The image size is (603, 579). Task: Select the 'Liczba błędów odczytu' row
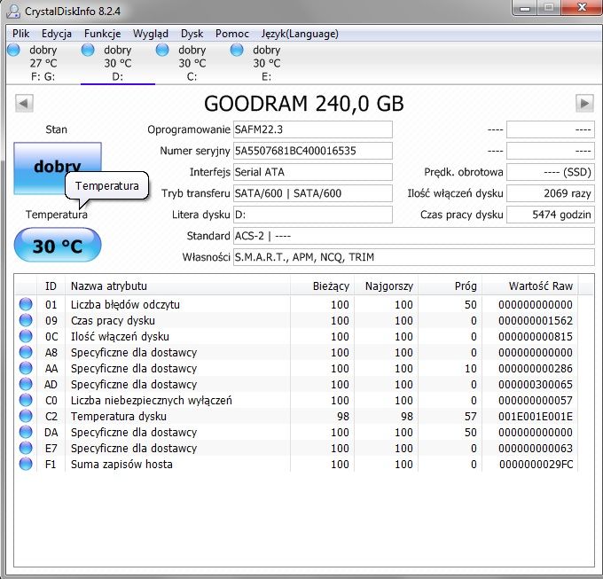coord(296,304)
